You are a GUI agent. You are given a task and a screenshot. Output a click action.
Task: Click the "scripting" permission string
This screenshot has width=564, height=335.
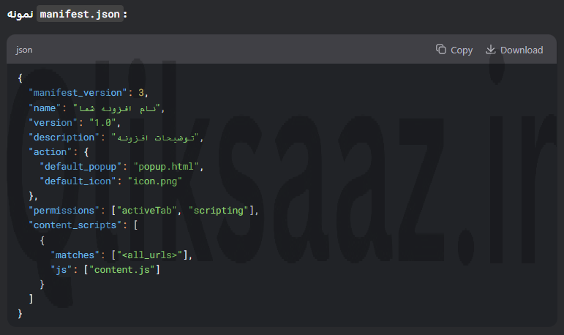coord(219,211)
